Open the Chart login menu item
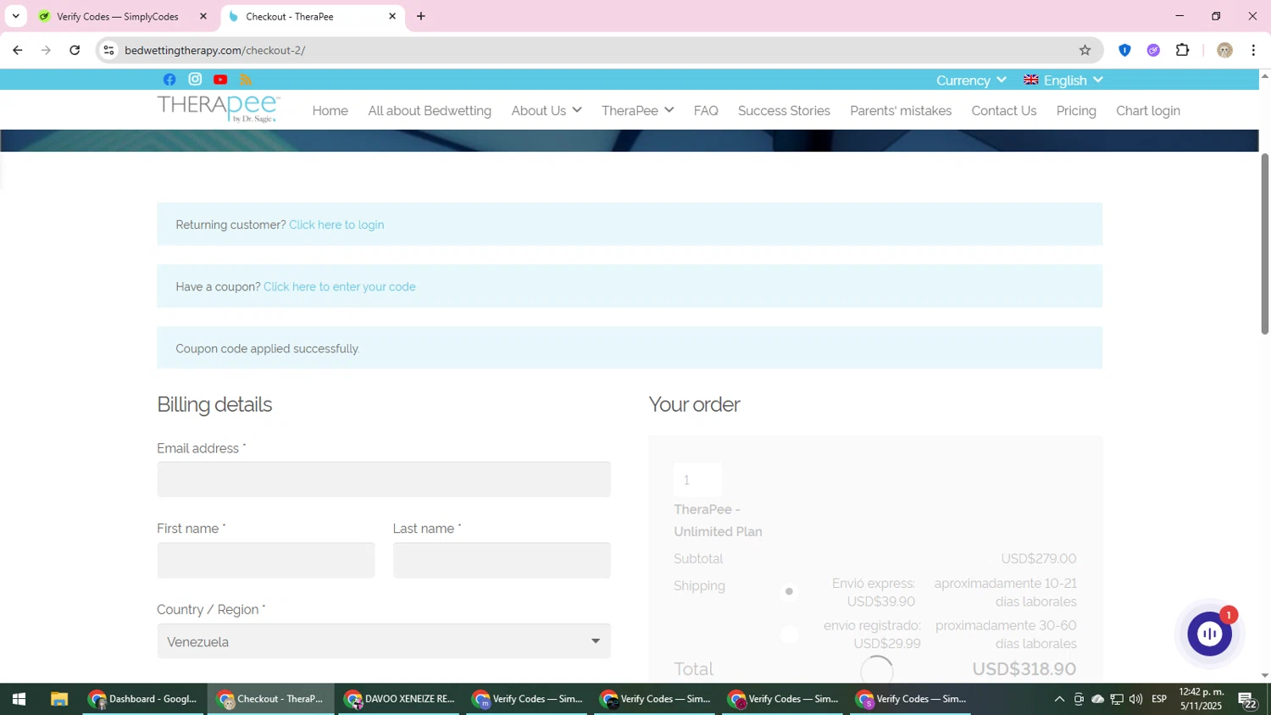Screen dimensions: 1271x715 [x=1148, y=111]
